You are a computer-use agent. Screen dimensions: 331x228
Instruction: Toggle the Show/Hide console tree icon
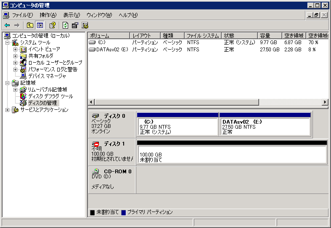[40, 25]
